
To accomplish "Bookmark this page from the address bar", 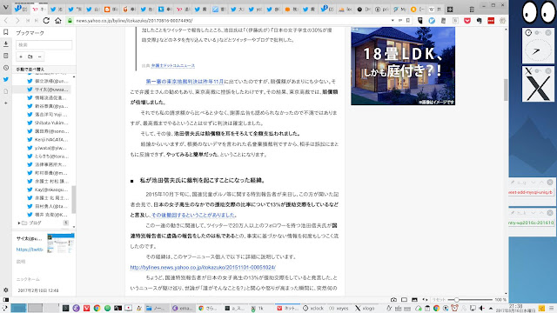I will pos(408,21).
